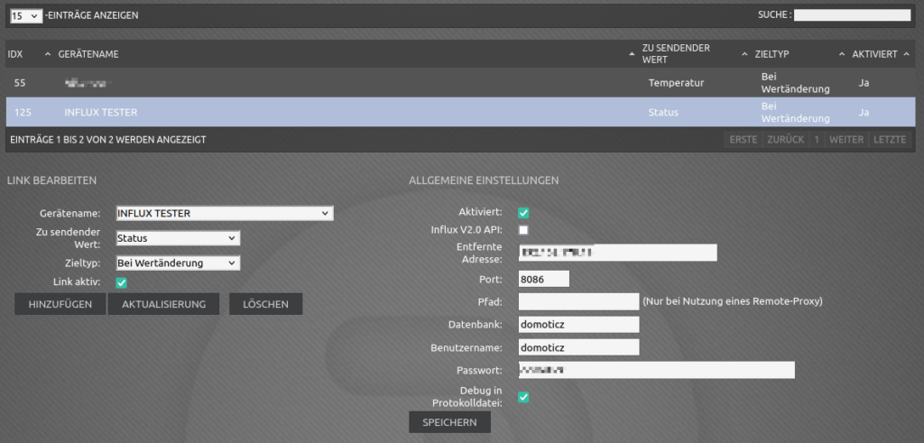This screenshot has height=443, width=924.
Task: Click the Löschen button
Action: click(265, 304)
